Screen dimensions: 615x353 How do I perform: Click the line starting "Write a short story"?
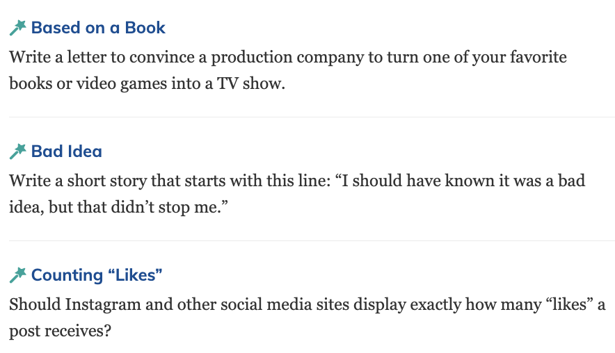[x=297, y=181]
